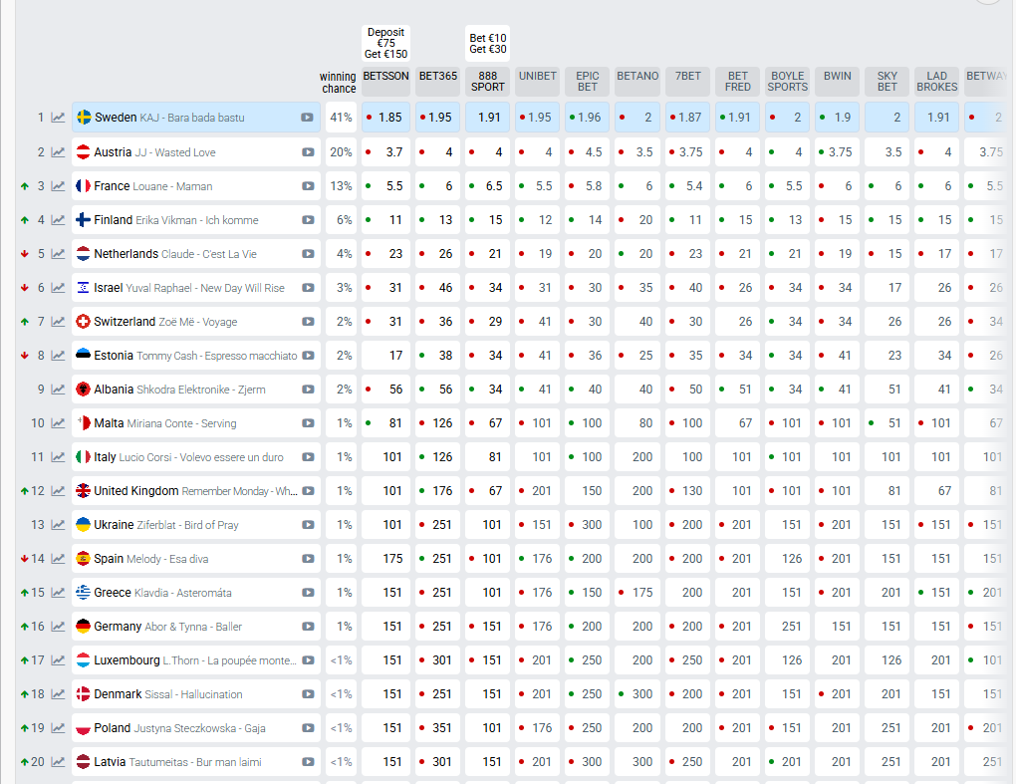Click Sweden's Epic Bet odds of 1.96
The width and height of the screenshot is (1016, 784).
click(x=588, y=118)
